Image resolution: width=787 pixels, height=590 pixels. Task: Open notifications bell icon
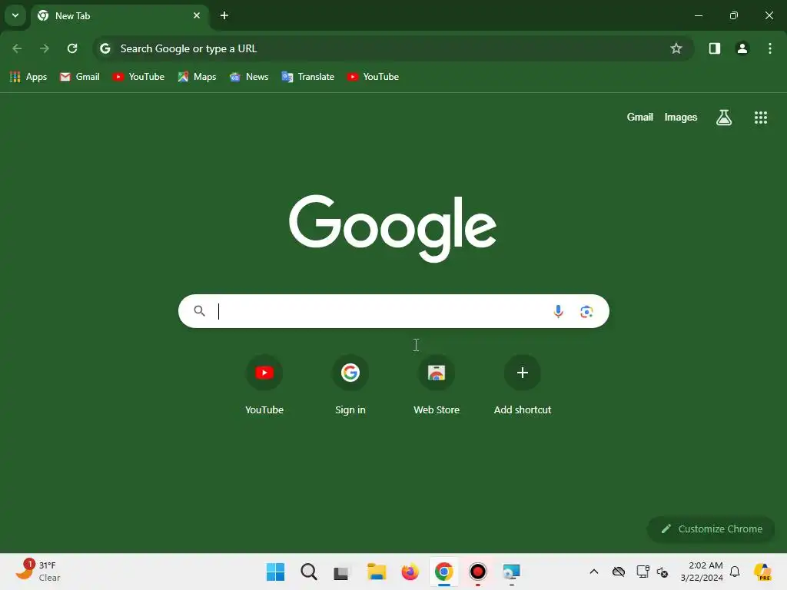pos(735,572)
